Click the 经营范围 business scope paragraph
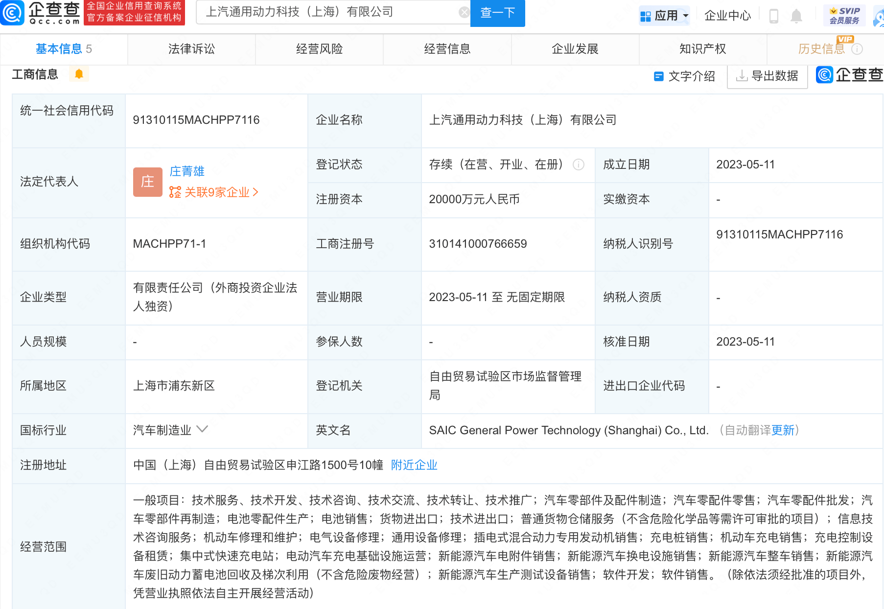This screenshot has width=884, height=609. tap(503, 546)
